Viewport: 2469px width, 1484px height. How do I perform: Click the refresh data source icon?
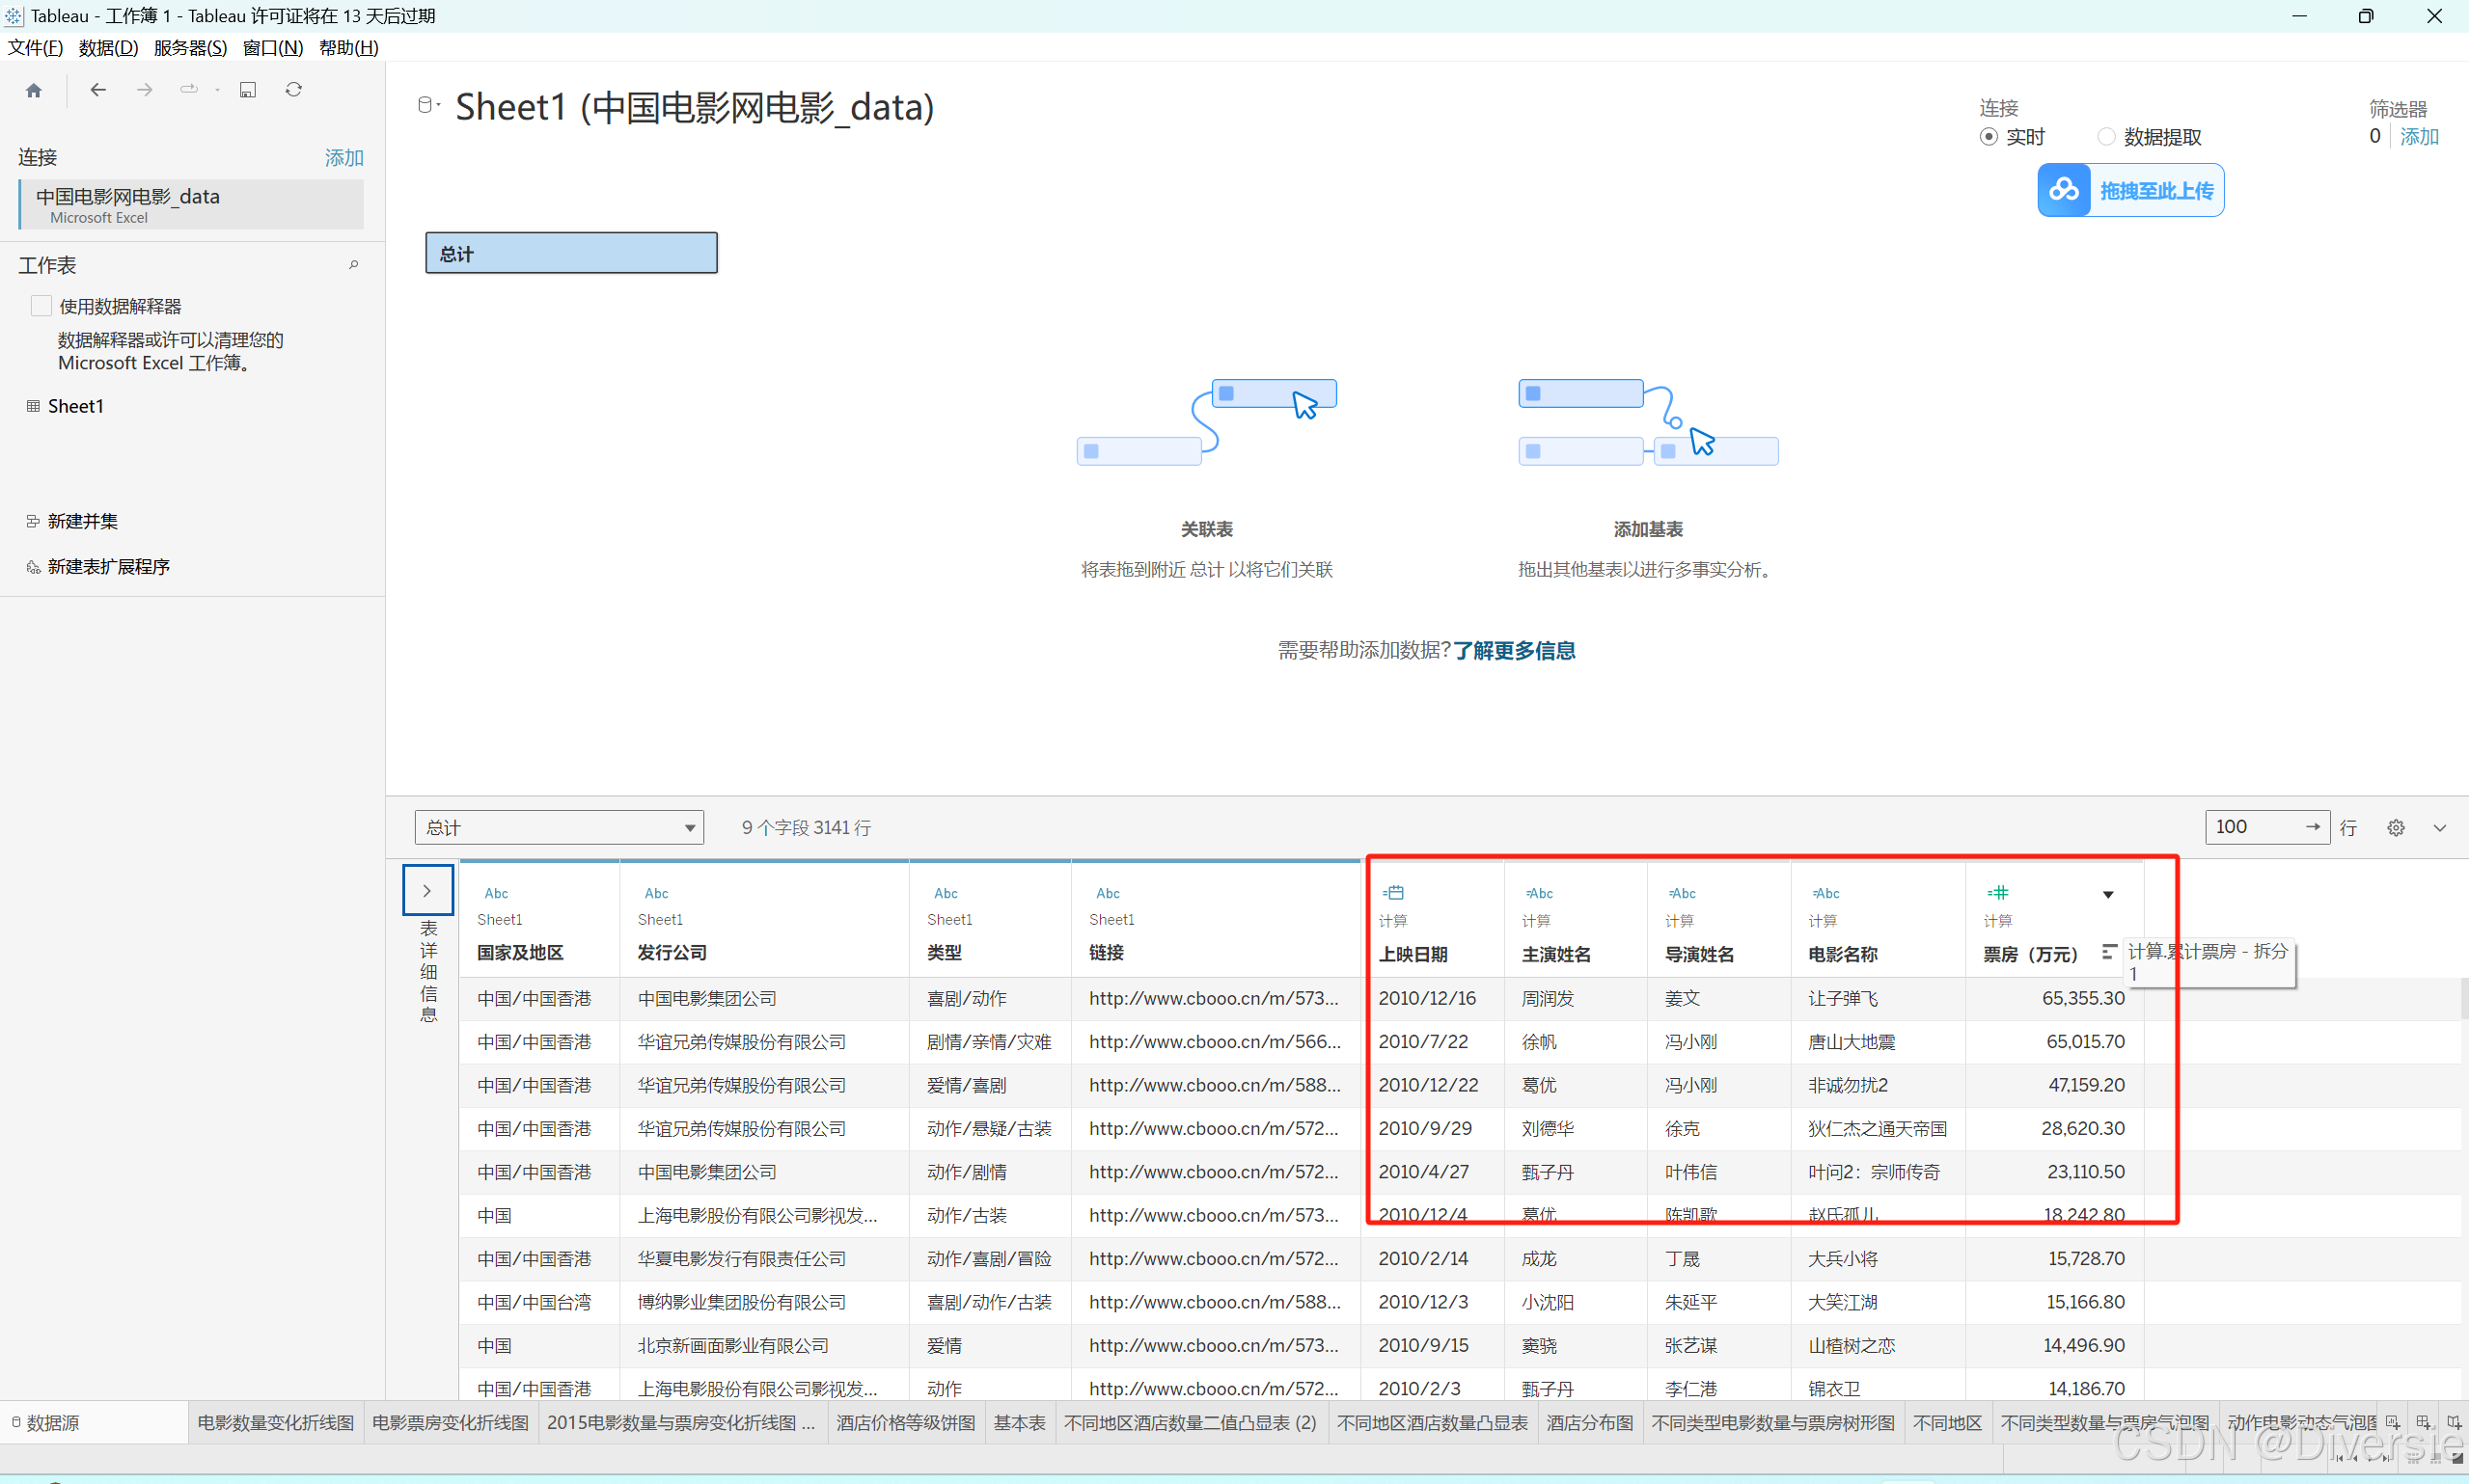293,90
